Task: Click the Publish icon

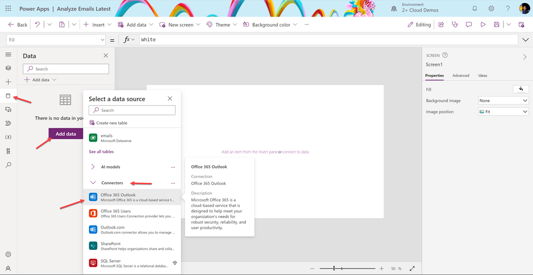Action: click(x=521, y=25)
